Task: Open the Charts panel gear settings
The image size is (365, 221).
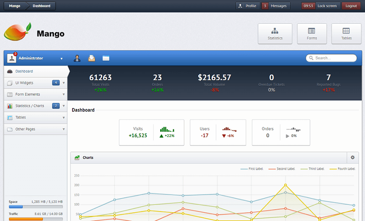Action: (353, 157)
